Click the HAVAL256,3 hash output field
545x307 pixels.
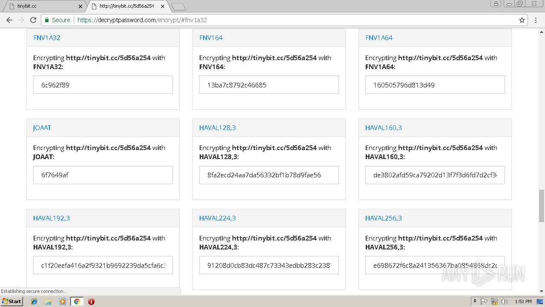[x=435, y=265]
